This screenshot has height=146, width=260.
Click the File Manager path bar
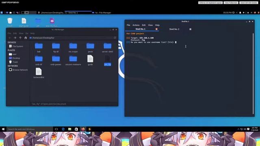(71, 38)
